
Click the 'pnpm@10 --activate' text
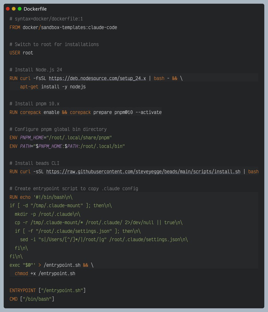tap(138, 112)
